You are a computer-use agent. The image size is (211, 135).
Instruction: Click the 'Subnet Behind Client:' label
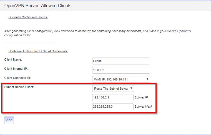click(19, 87)
